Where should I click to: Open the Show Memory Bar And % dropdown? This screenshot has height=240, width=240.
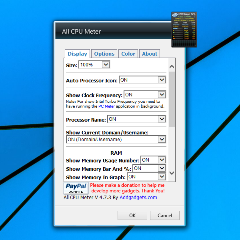click(x=149, y=168)
